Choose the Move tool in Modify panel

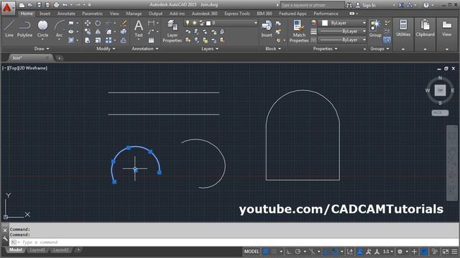[88, 23]
